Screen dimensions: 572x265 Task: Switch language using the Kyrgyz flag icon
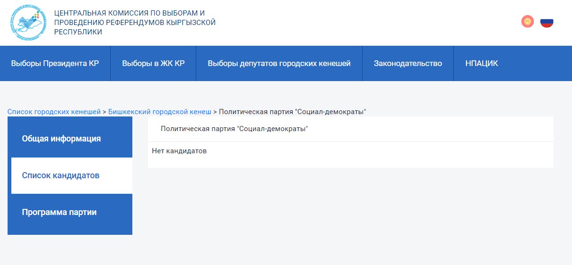tap(528, 22)
